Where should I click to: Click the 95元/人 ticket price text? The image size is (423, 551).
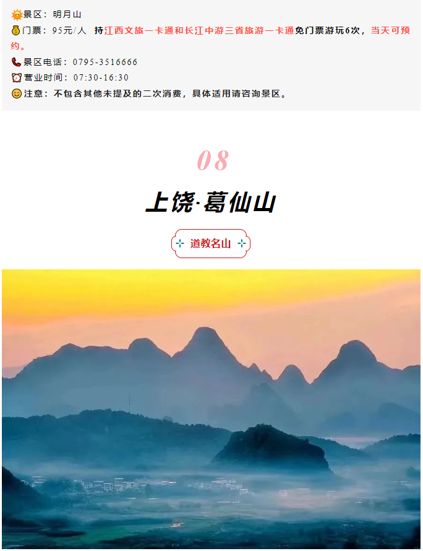[69, 30]
